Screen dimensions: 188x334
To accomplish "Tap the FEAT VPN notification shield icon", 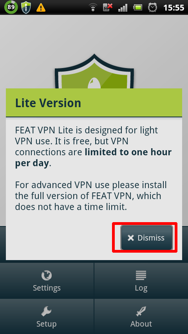I will tap(26, 7).
